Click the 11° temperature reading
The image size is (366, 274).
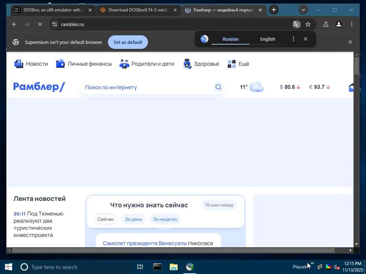click(x=243, y=87)
